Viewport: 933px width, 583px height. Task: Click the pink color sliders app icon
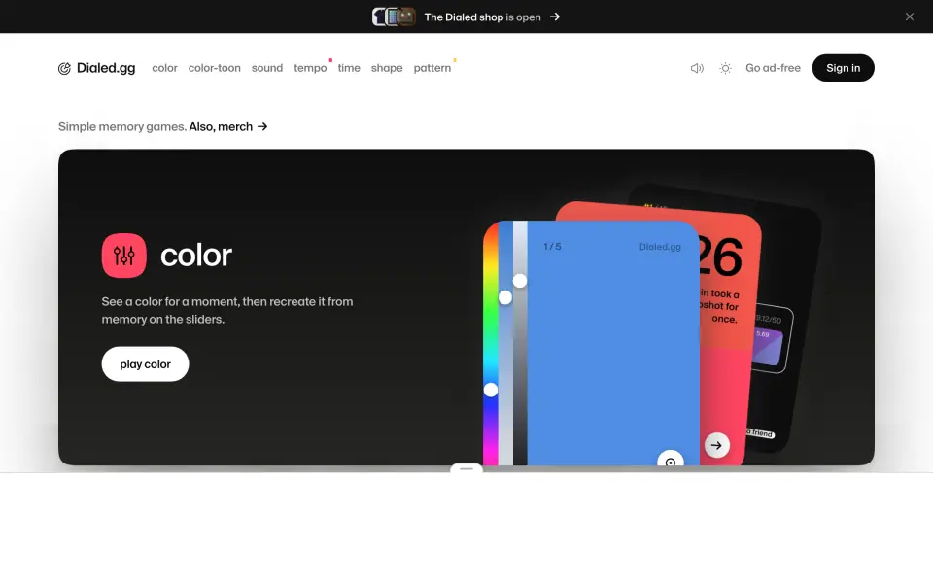(123, 256)
